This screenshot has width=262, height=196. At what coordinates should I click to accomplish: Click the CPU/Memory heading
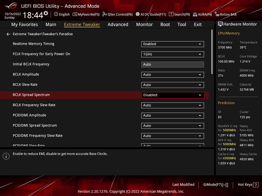click(x=229, y=33)
